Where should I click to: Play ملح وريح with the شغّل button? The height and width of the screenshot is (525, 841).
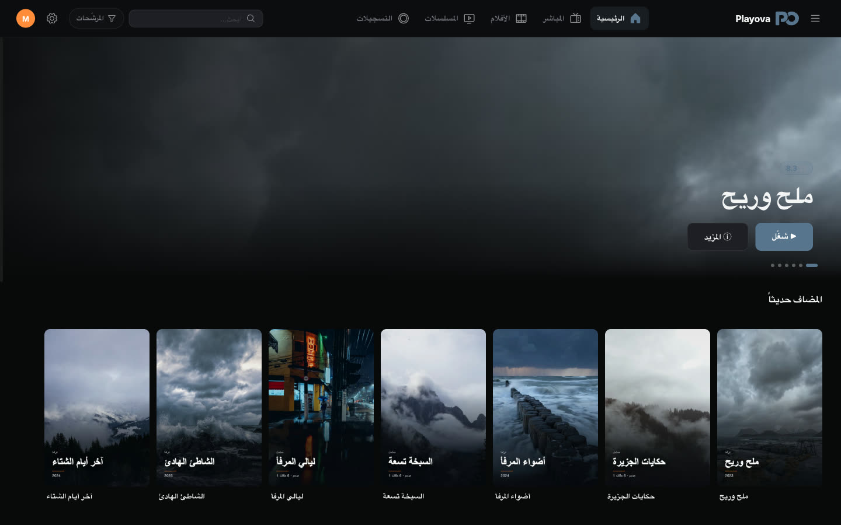[x=784, y=237]
